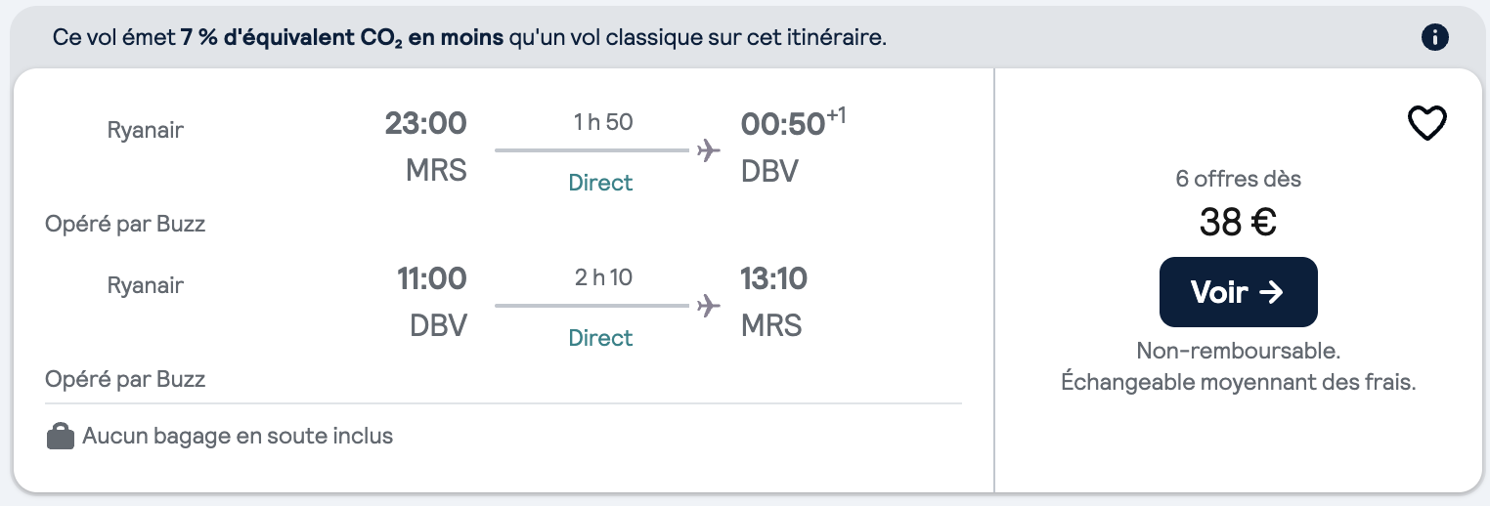Viewport: 1490px width, 506px height.
Task: Click the outbound flight airplane icon
Action: (708, 150)
